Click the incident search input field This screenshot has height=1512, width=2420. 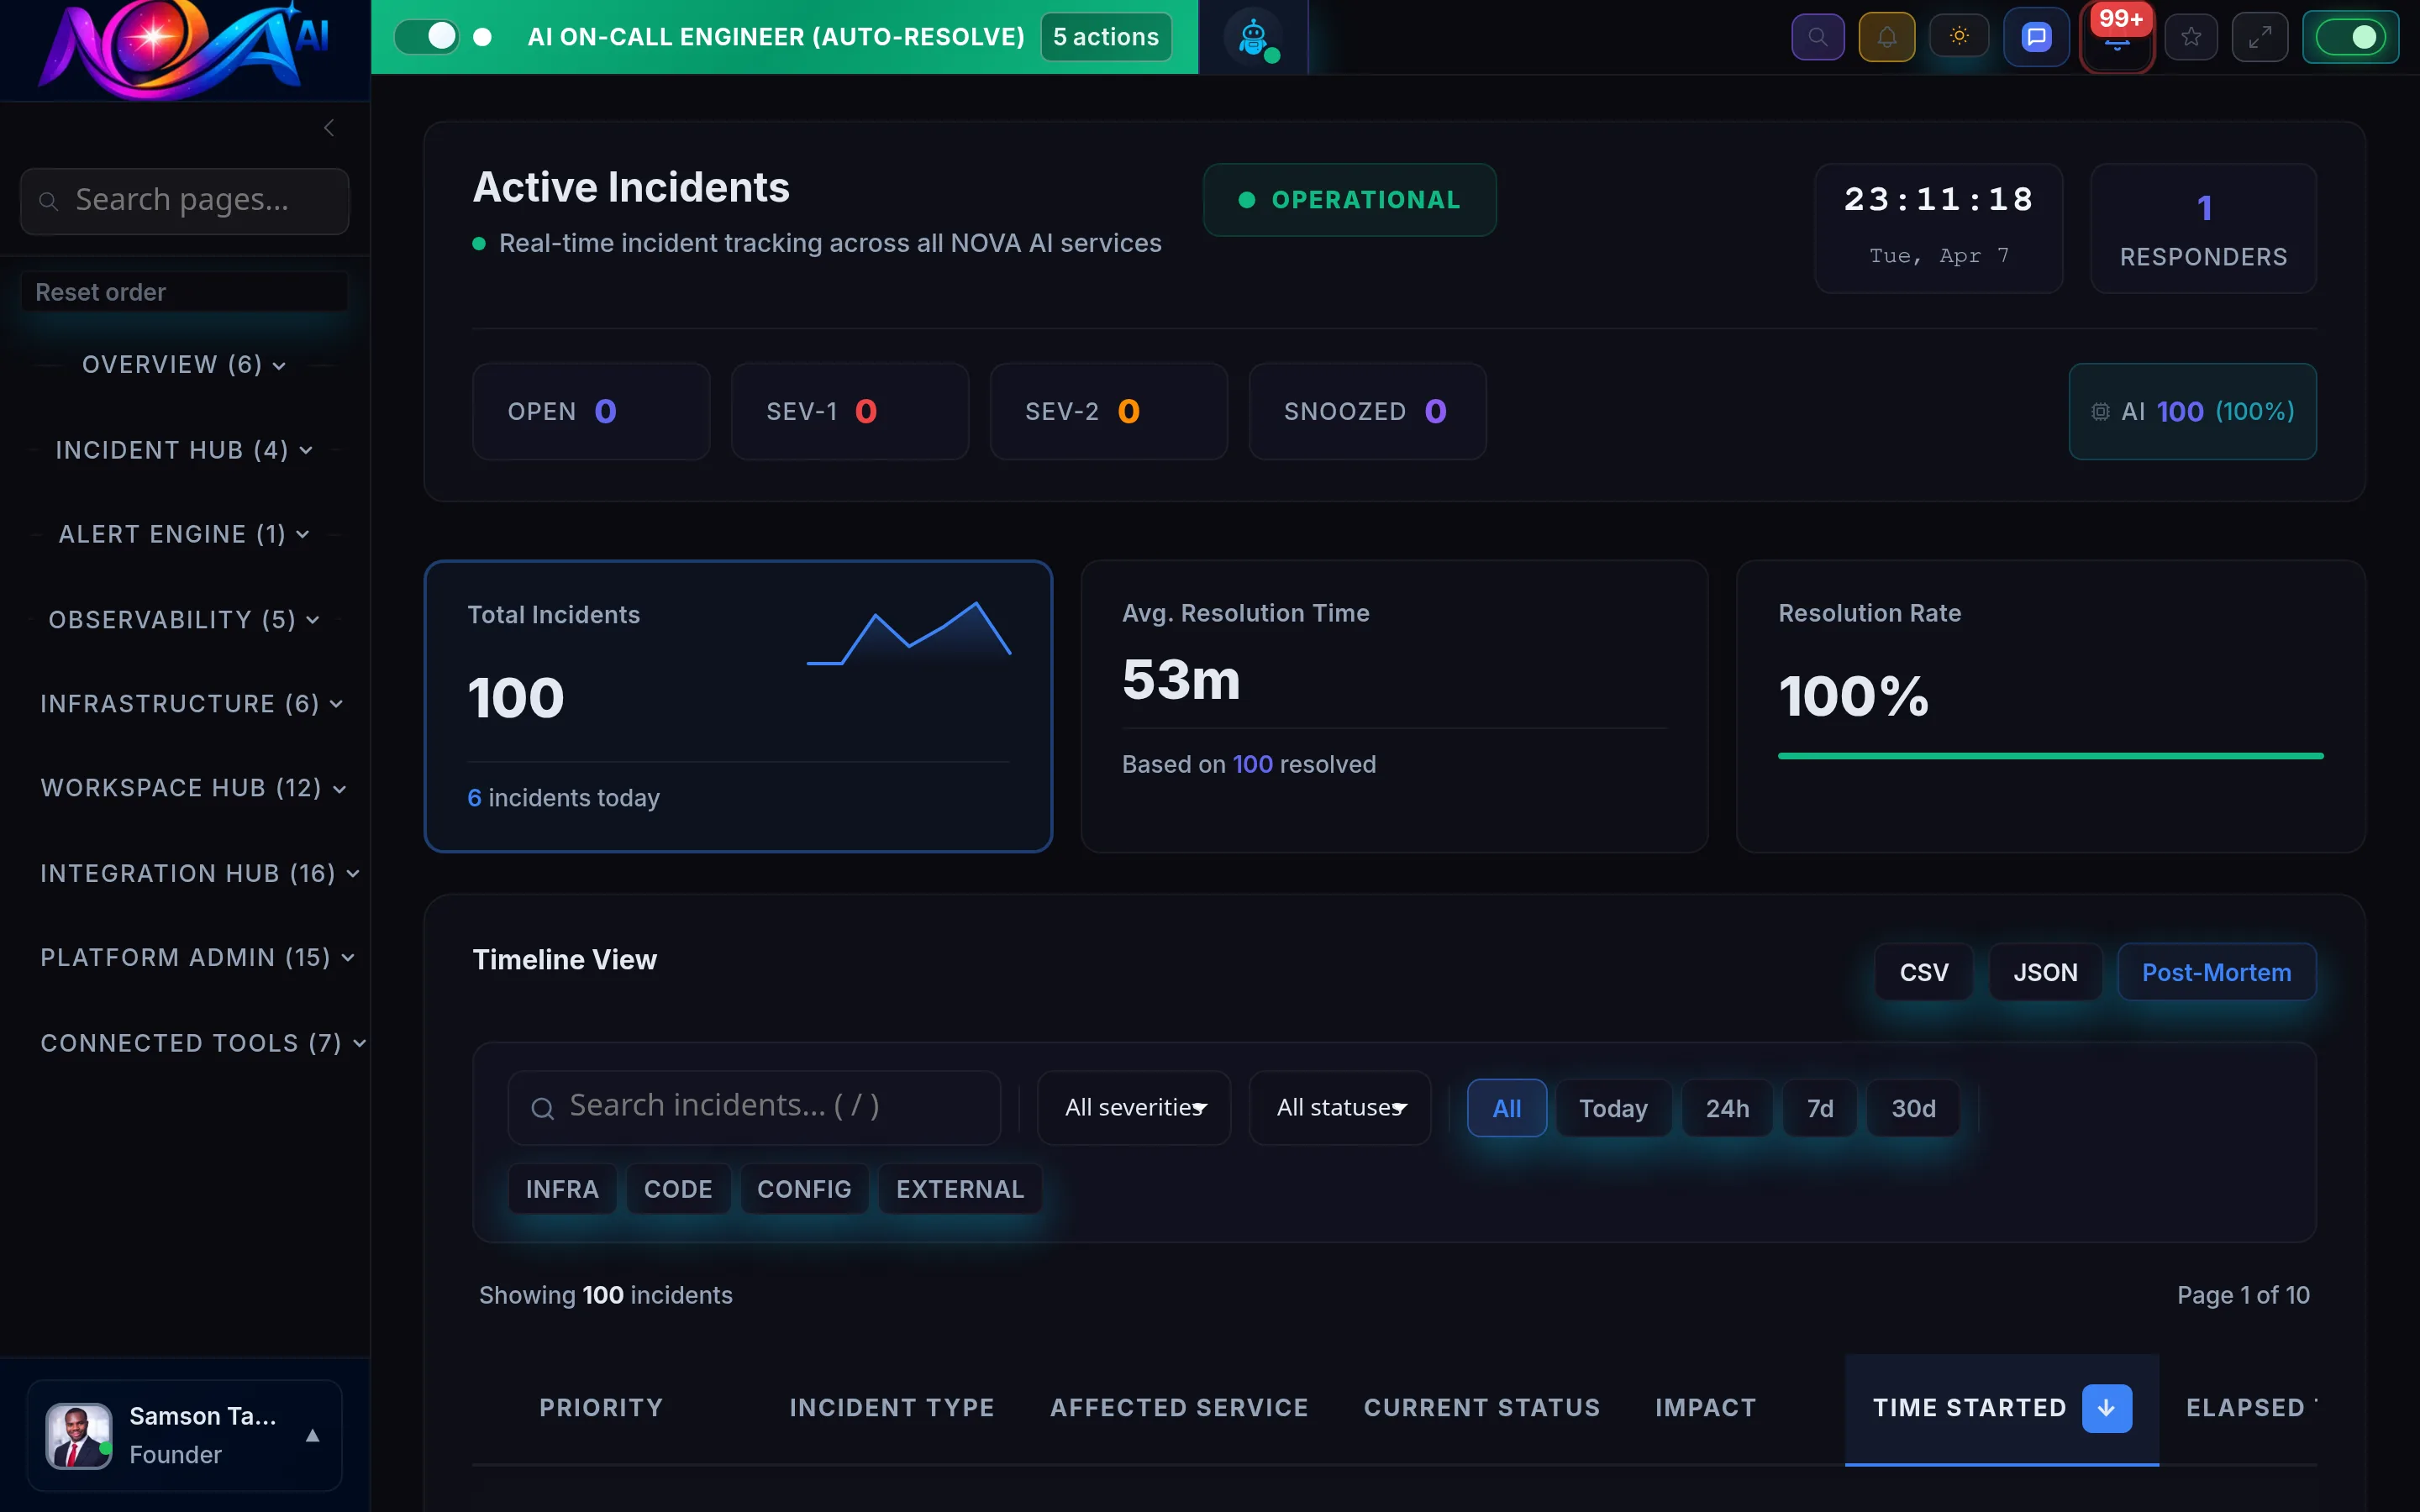tap(754, 1106)
